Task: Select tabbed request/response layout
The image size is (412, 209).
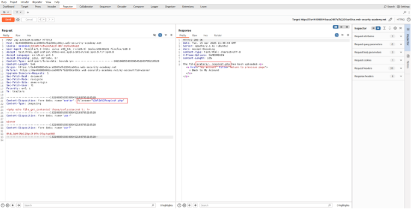Action: (347, 27)
